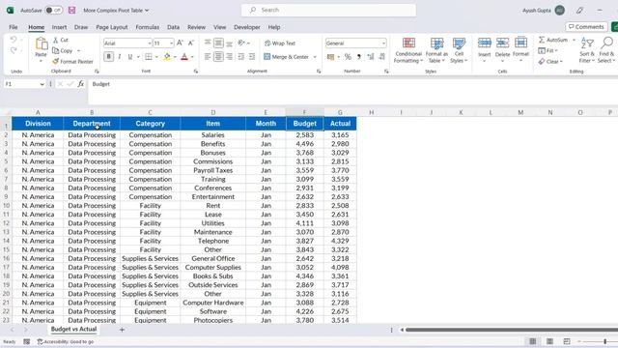Open the Fill button menu

(x=548, y=50)
